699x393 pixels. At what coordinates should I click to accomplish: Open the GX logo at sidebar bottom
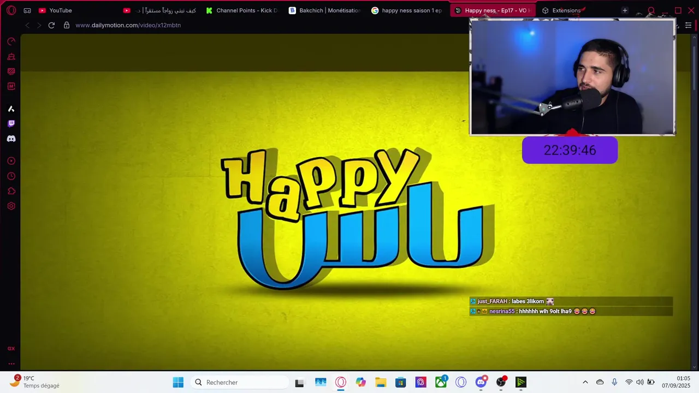tap(11, 348)
